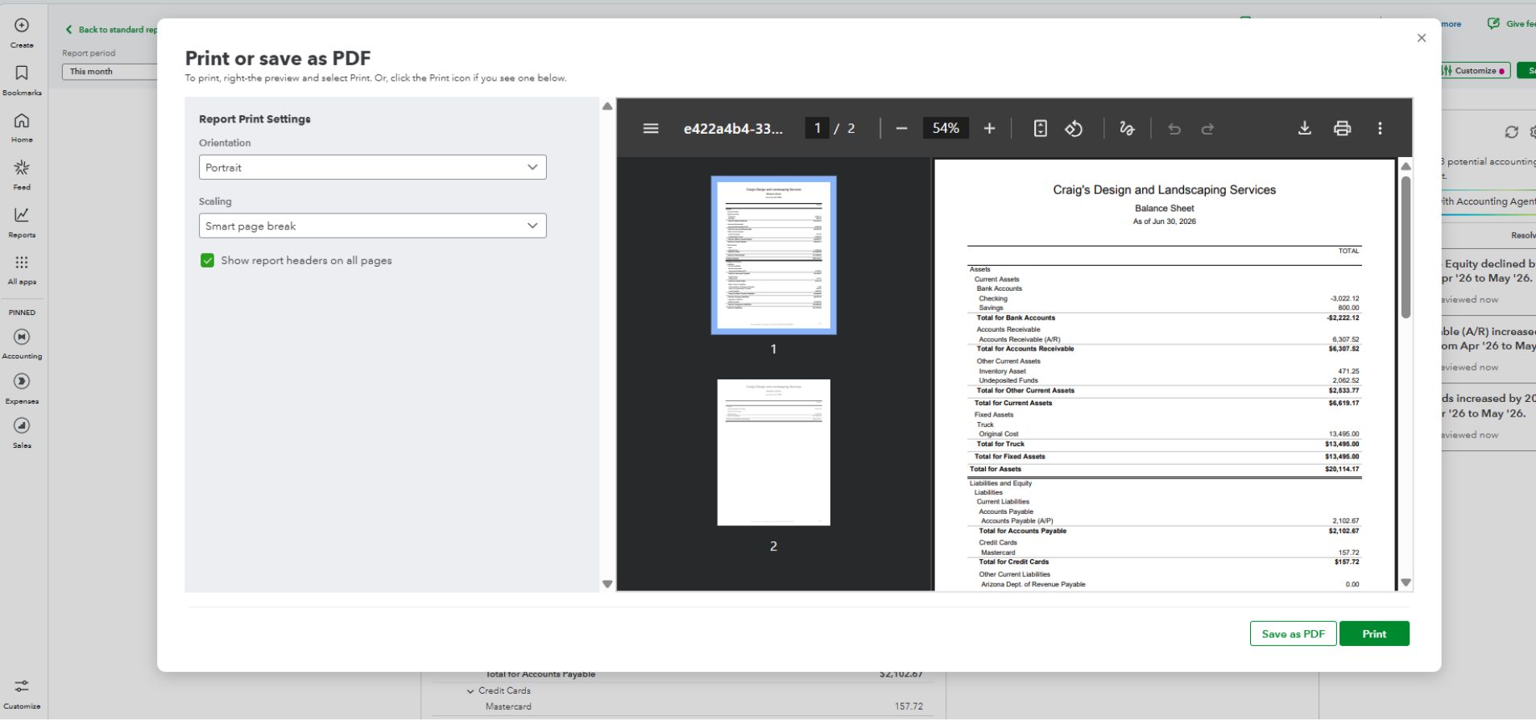The width and height of the screenshot is (1536, 725).
Task: Collapse the Credit Cards row
Action: pyautogui.click(x=470, y=691)
